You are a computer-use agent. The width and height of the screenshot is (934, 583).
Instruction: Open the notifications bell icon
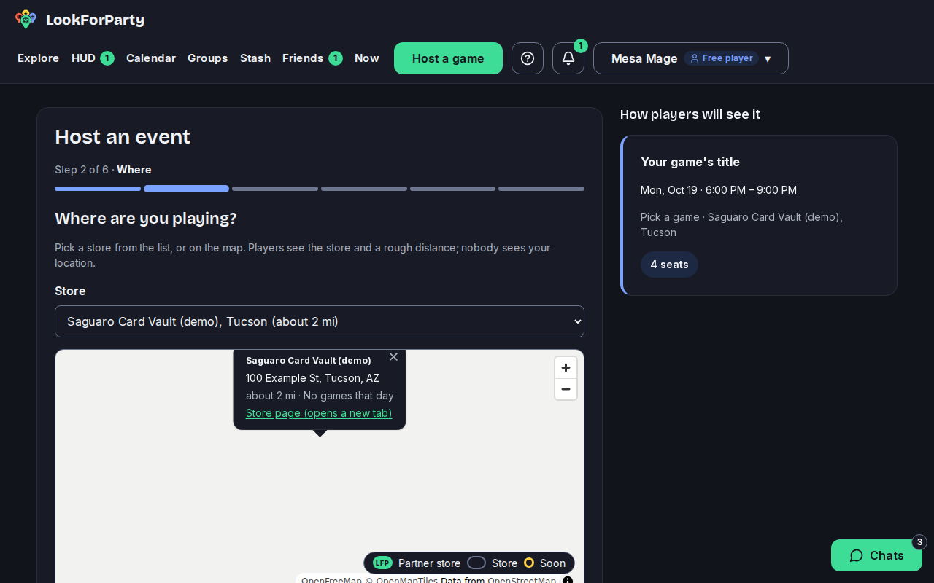(x=568, y=58)
